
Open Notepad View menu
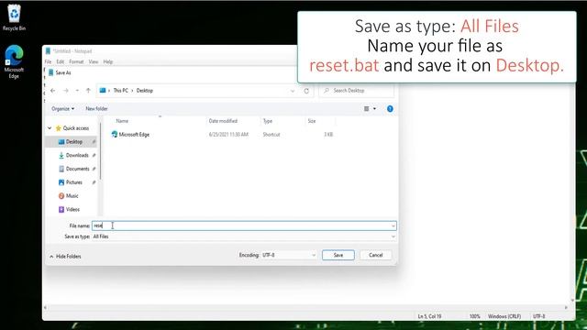pos(94,61)
